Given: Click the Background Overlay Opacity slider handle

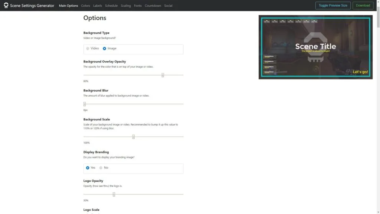Looking at the screenshot, I should (x=163, y=75).
